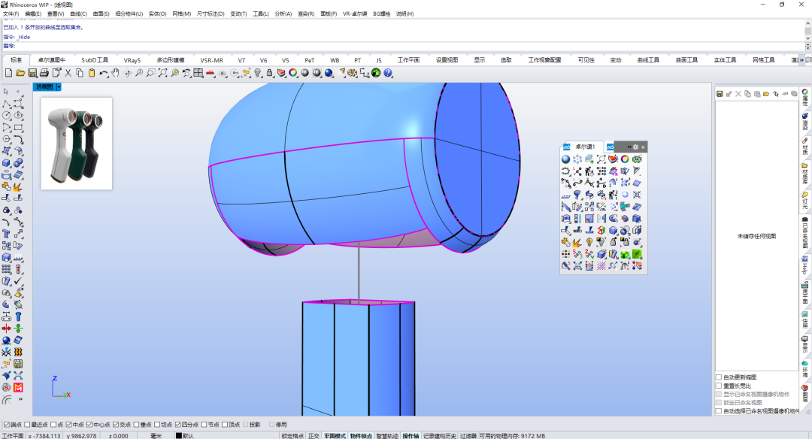The width and height of the screenshot is (812, 439).
Task: Click the red car icon
Action: click(211, 73)
